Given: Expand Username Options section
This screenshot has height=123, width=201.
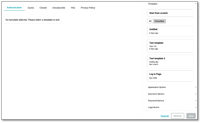Looking at the screenshot, I should coord(172,94).
